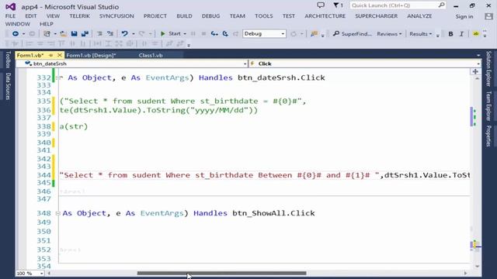Click the Navigate Backward arrow icon
The image size is (497, 279).
(16, 33)
